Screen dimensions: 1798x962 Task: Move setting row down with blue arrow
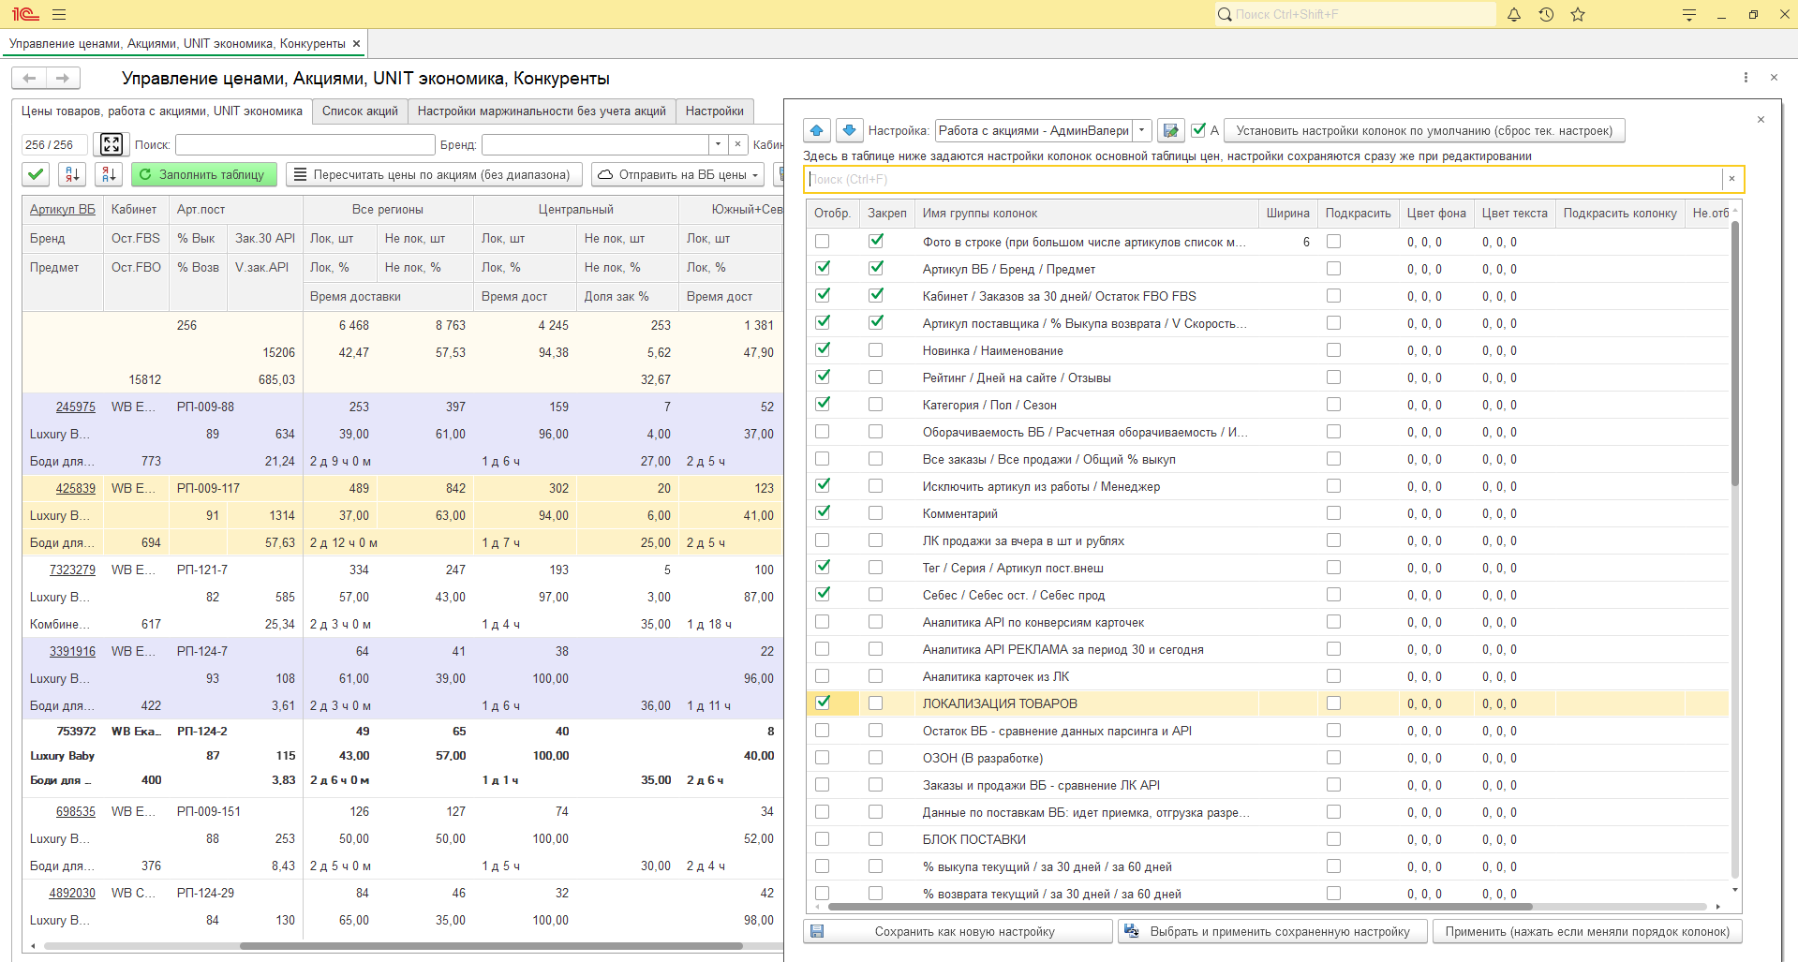(849, 130)
